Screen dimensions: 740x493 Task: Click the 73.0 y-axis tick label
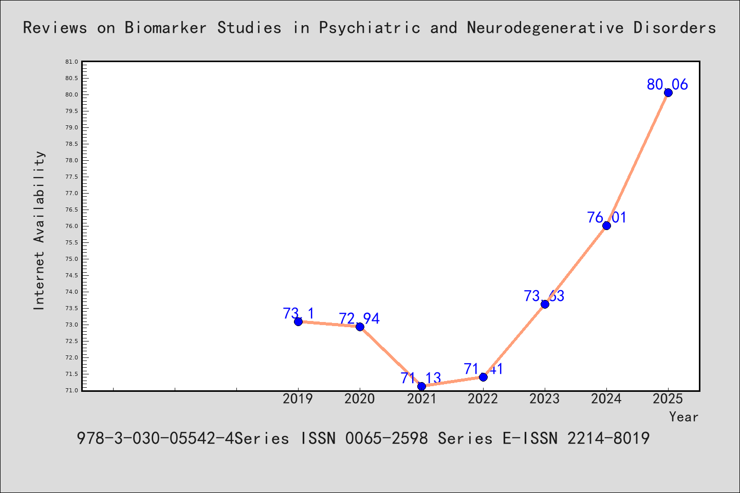71,325
